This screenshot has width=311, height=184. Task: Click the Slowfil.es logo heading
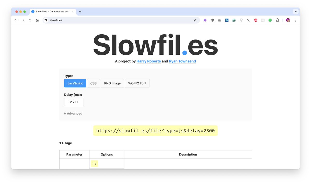(155, 45)
